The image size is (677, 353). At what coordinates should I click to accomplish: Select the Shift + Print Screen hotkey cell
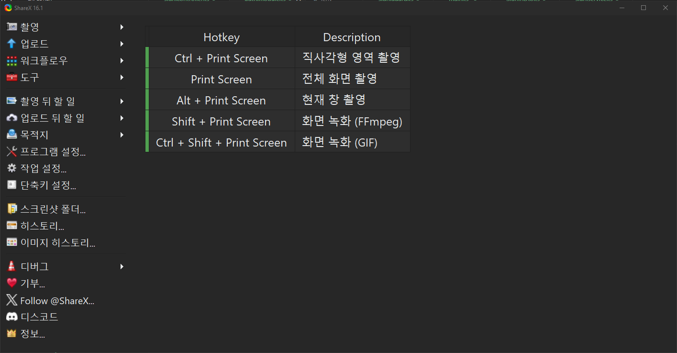point(222,121)
